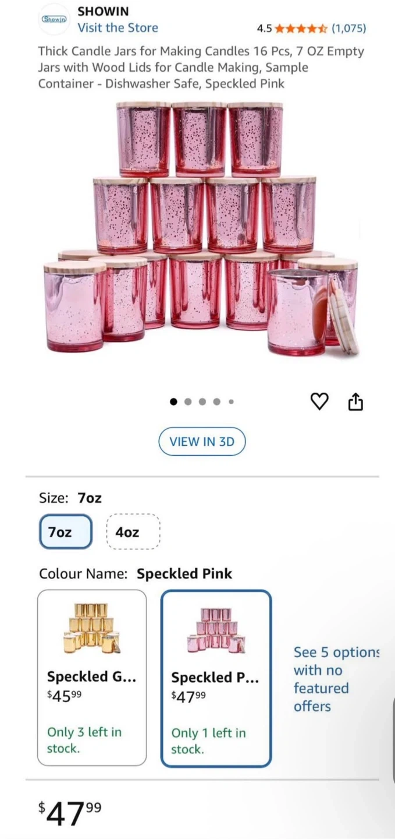Screen dimensions: 395x839
Task: Go to the last small carousel dot
Action: coord(231,401)
